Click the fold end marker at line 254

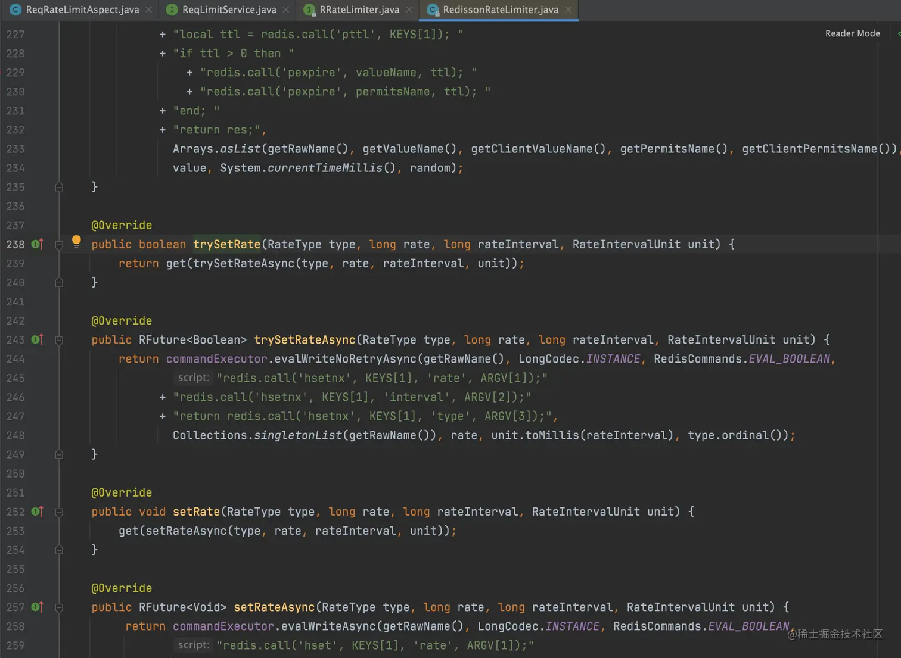click(59, 550)
